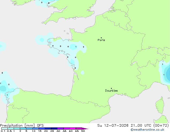Viewport: 170px width, 132px height.
Task: Click the 'Su 12-07-2026' date text
Action: pos(113,126)
